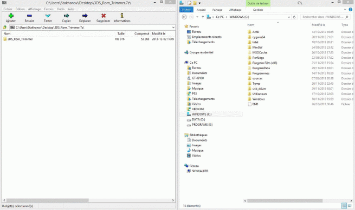Open the Informations icon
Image resolution: width=355 pixels, height=210 pixels.
click(x=122, y=16)
